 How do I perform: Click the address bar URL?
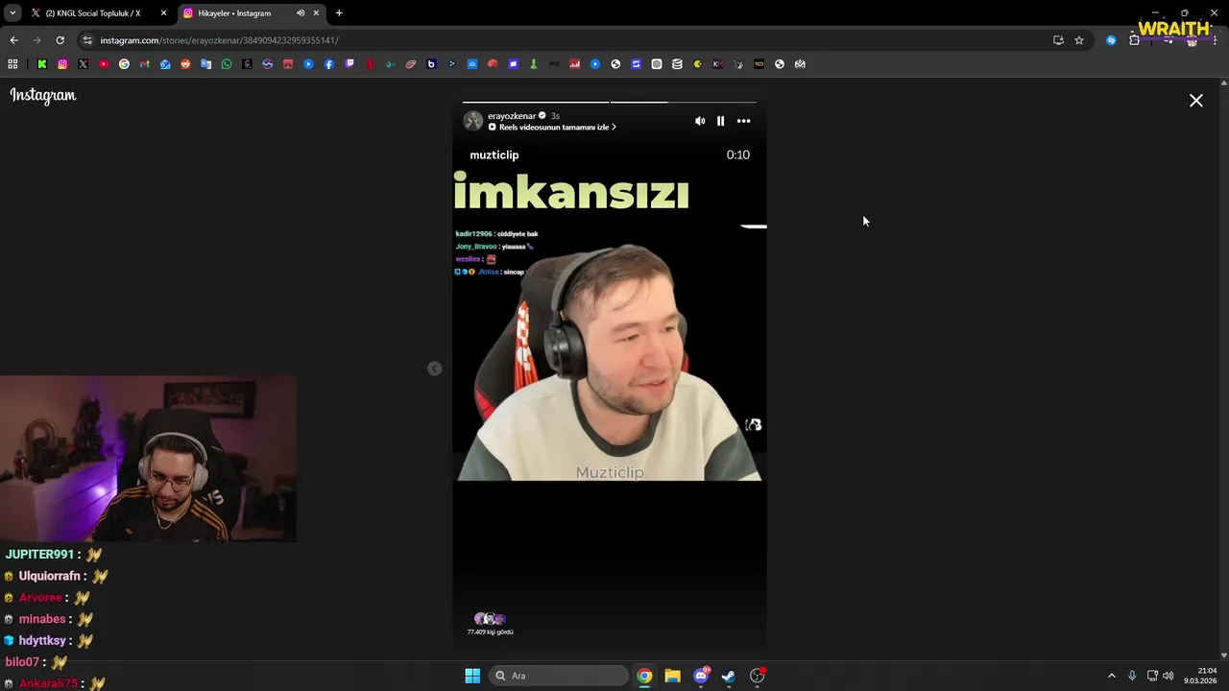pos(219,40)
